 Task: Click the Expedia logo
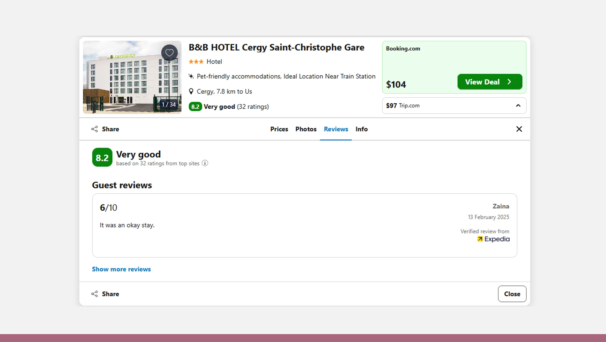(493, 239)
